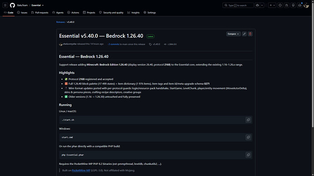Expand the dropdown arrow next to Essential
Image resolution: width=314 pixels, height=176 pixels.
point(43,5)
